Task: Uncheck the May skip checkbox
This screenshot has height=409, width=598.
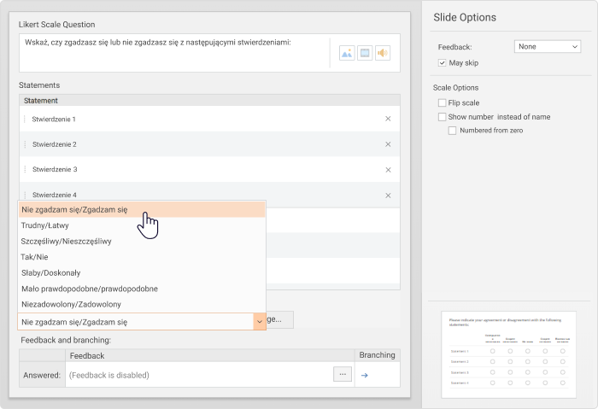Action: 442,63
